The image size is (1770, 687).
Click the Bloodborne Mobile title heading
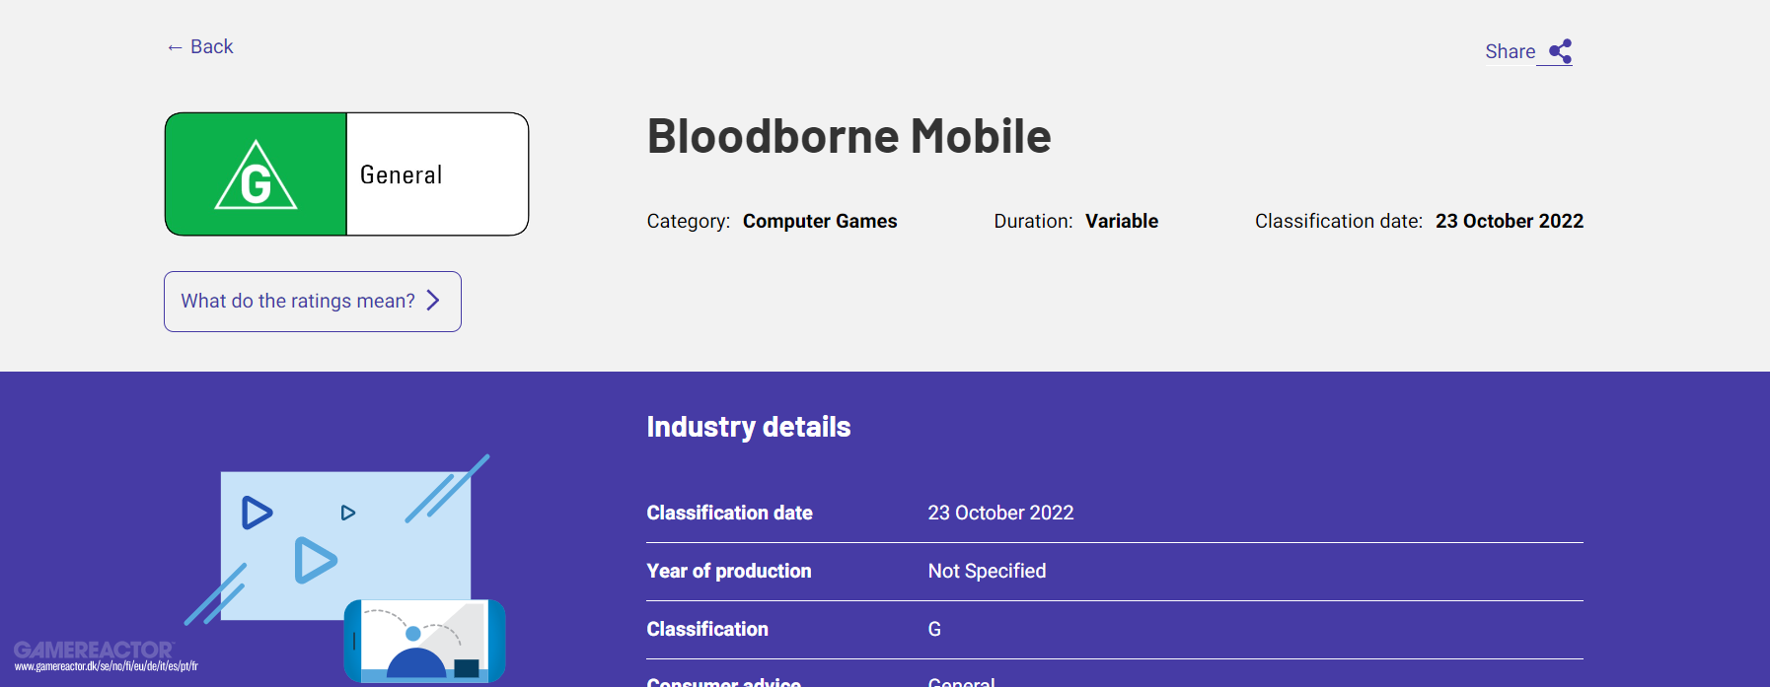848,137
